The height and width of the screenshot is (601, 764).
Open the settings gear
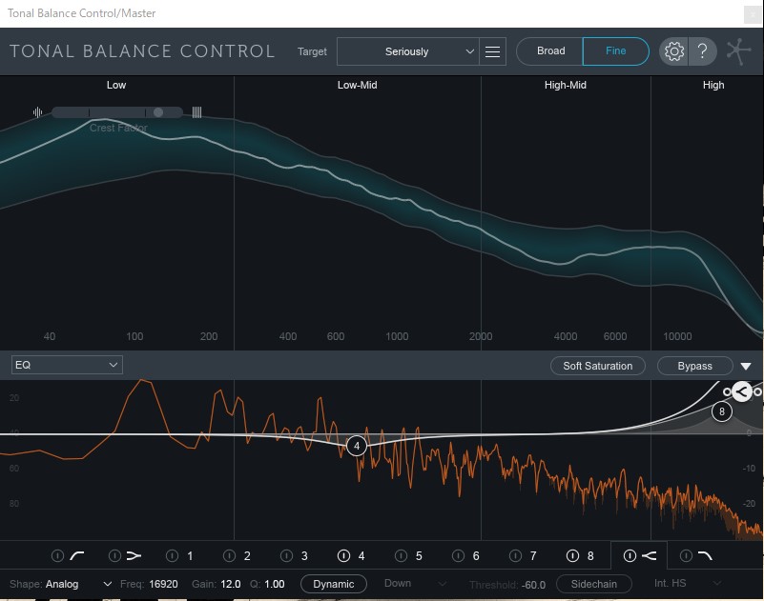(x=673, y=51)
